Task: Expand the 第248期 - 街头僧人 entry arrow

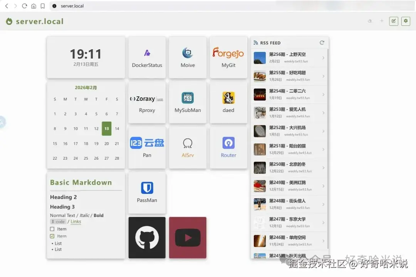Action: coord(323,204)
